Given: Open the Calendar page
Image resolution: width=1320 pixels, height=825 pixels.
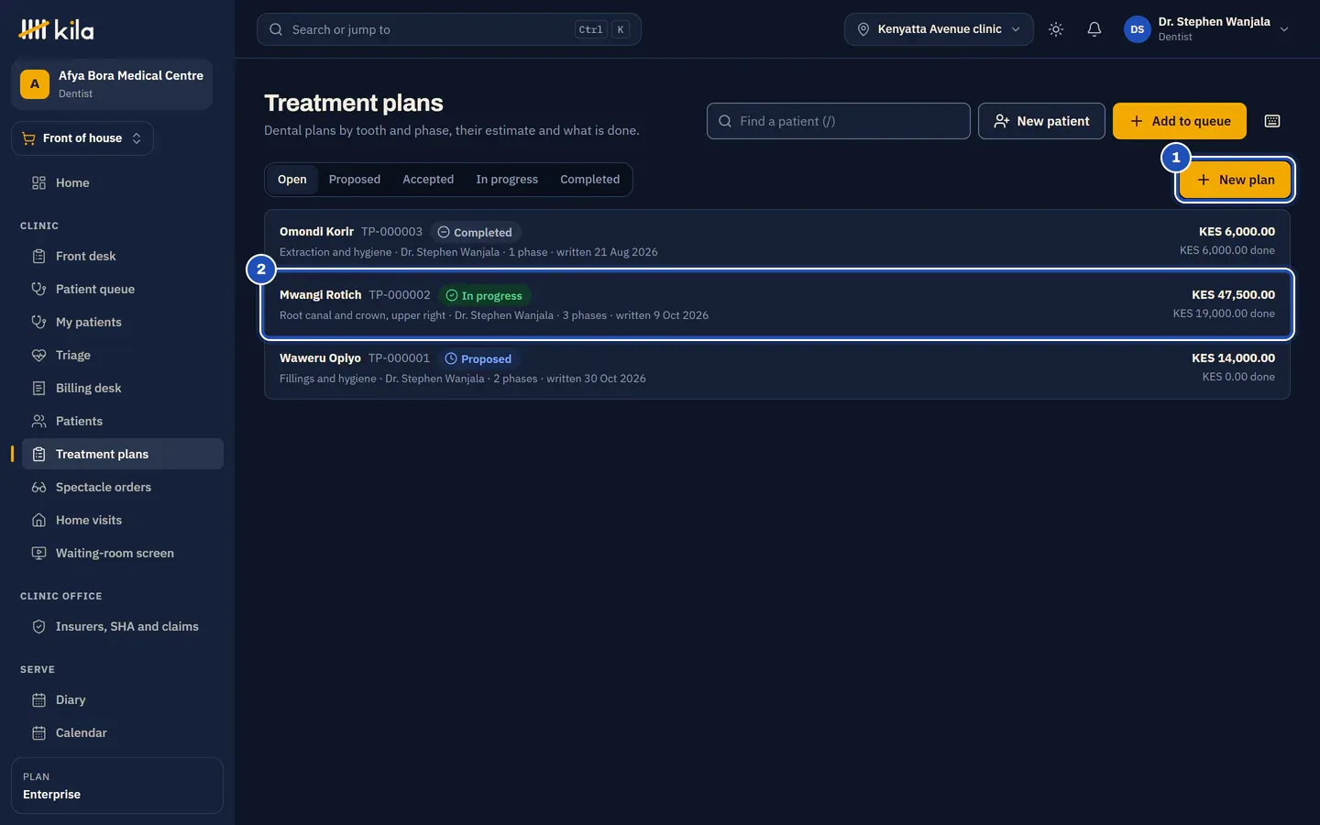Looking at the screenshot, I should click(123, 732).
